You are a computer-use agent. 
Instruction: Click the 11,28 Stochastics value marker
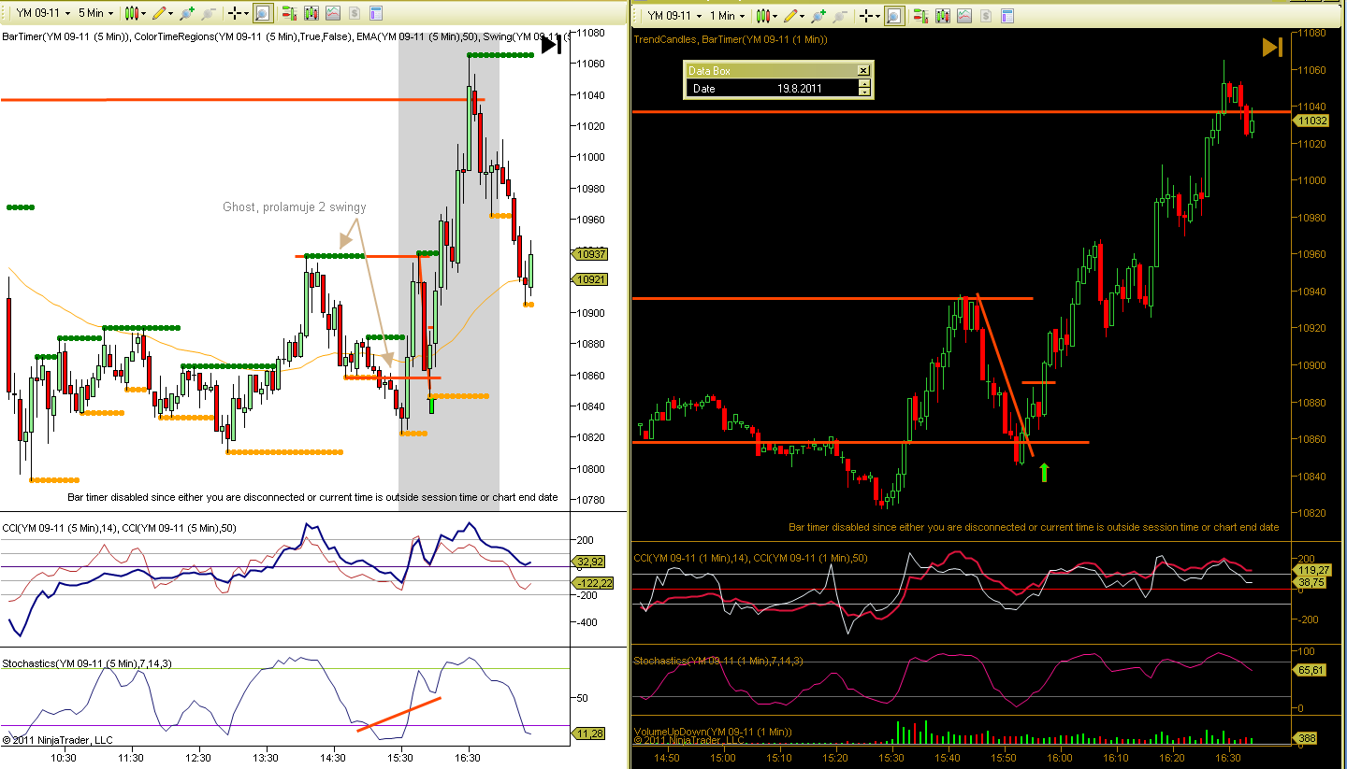coord(590,733)
